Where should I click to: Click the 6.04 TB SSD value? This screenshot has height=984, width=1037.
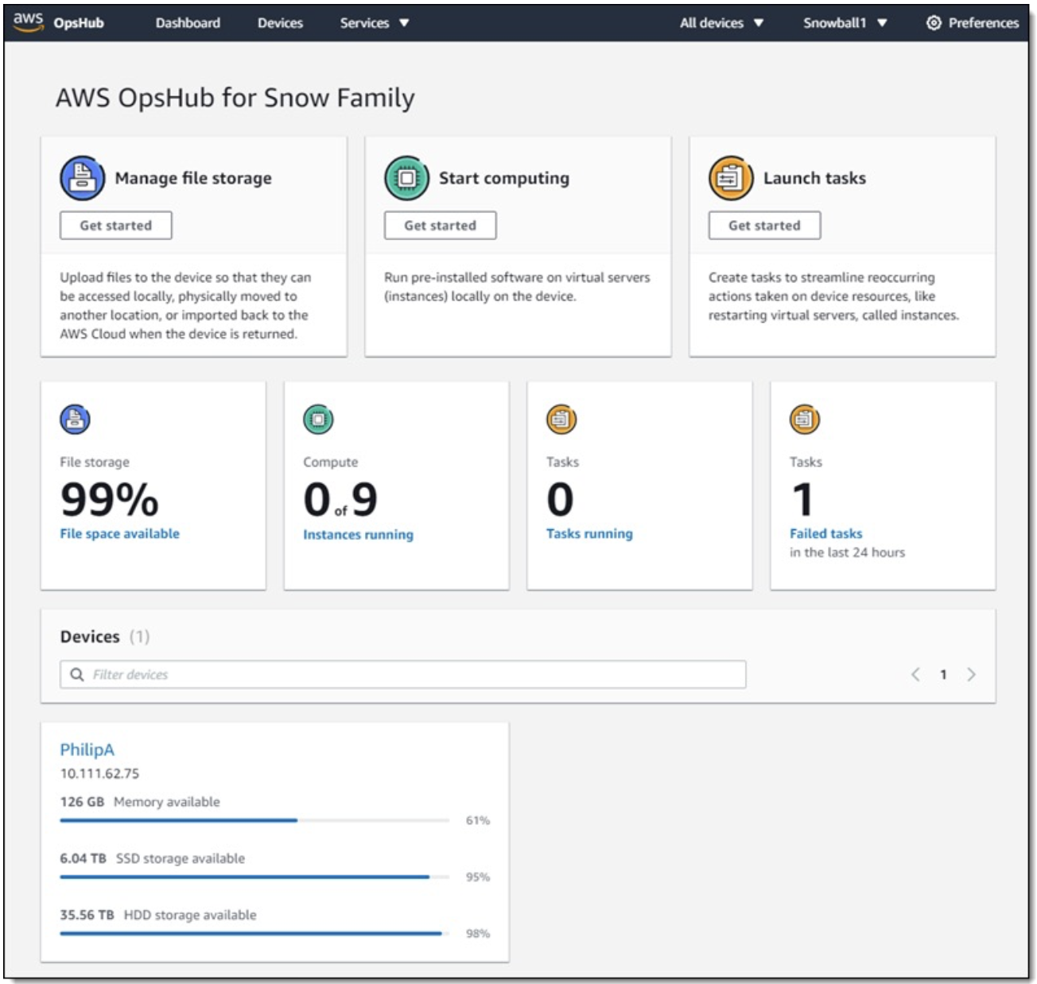point(83,858)
